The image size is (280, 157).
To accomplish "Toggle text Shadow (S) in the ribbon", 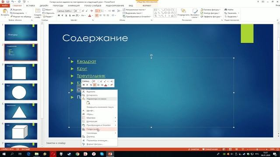I will [x=70, y=16].
